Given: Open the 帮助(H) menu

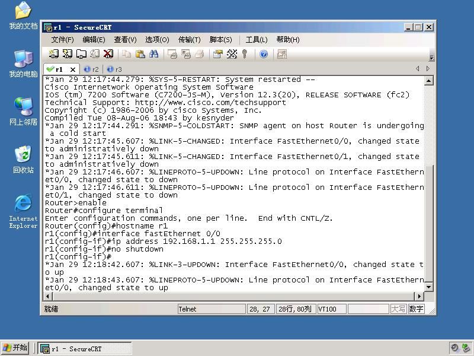Looking at the screenshot, I should (x=288, y=40).
